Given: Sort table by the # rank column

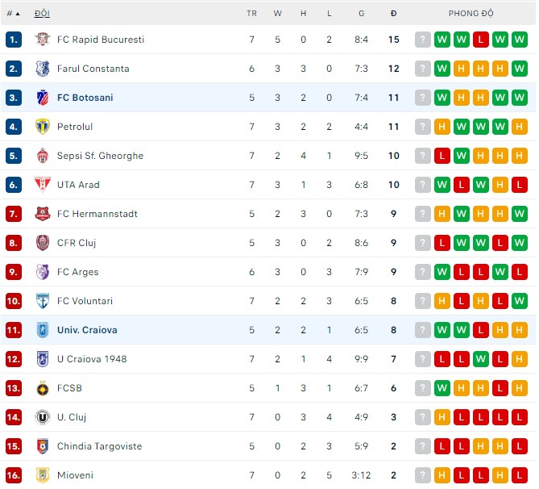Looking at the screenshot, I should (x=12, y=14).
